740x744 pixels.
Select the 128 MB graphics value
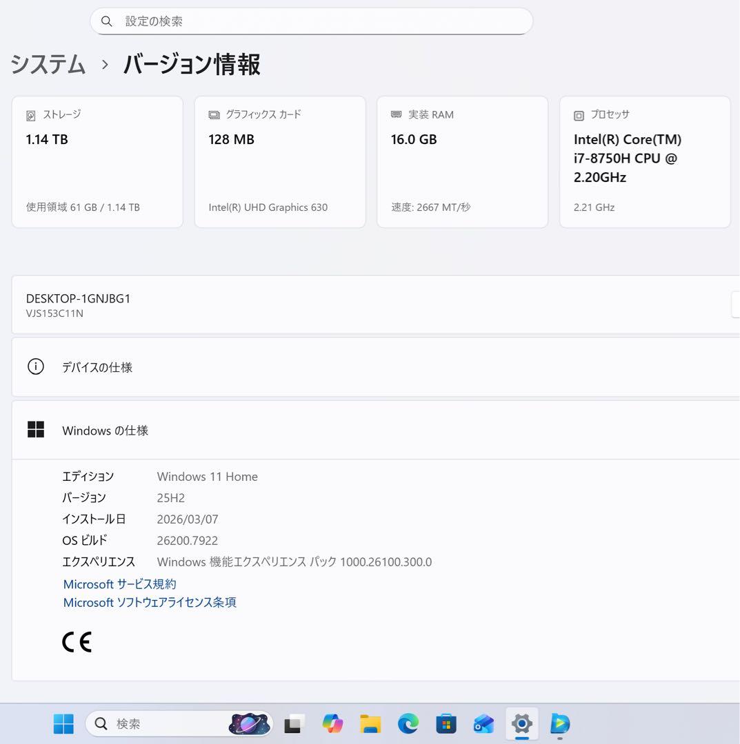pos(231,139)
